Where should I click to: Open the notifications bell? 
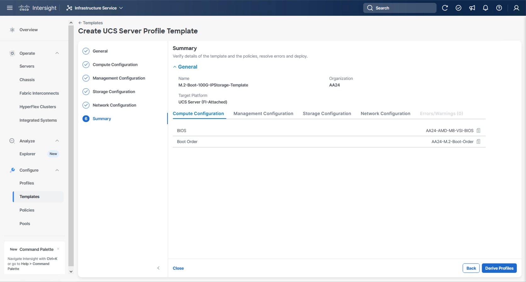click(486, 8)
